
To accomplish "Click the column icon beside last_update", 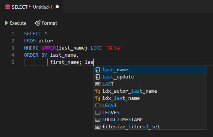I will click(x=98, y=77).
